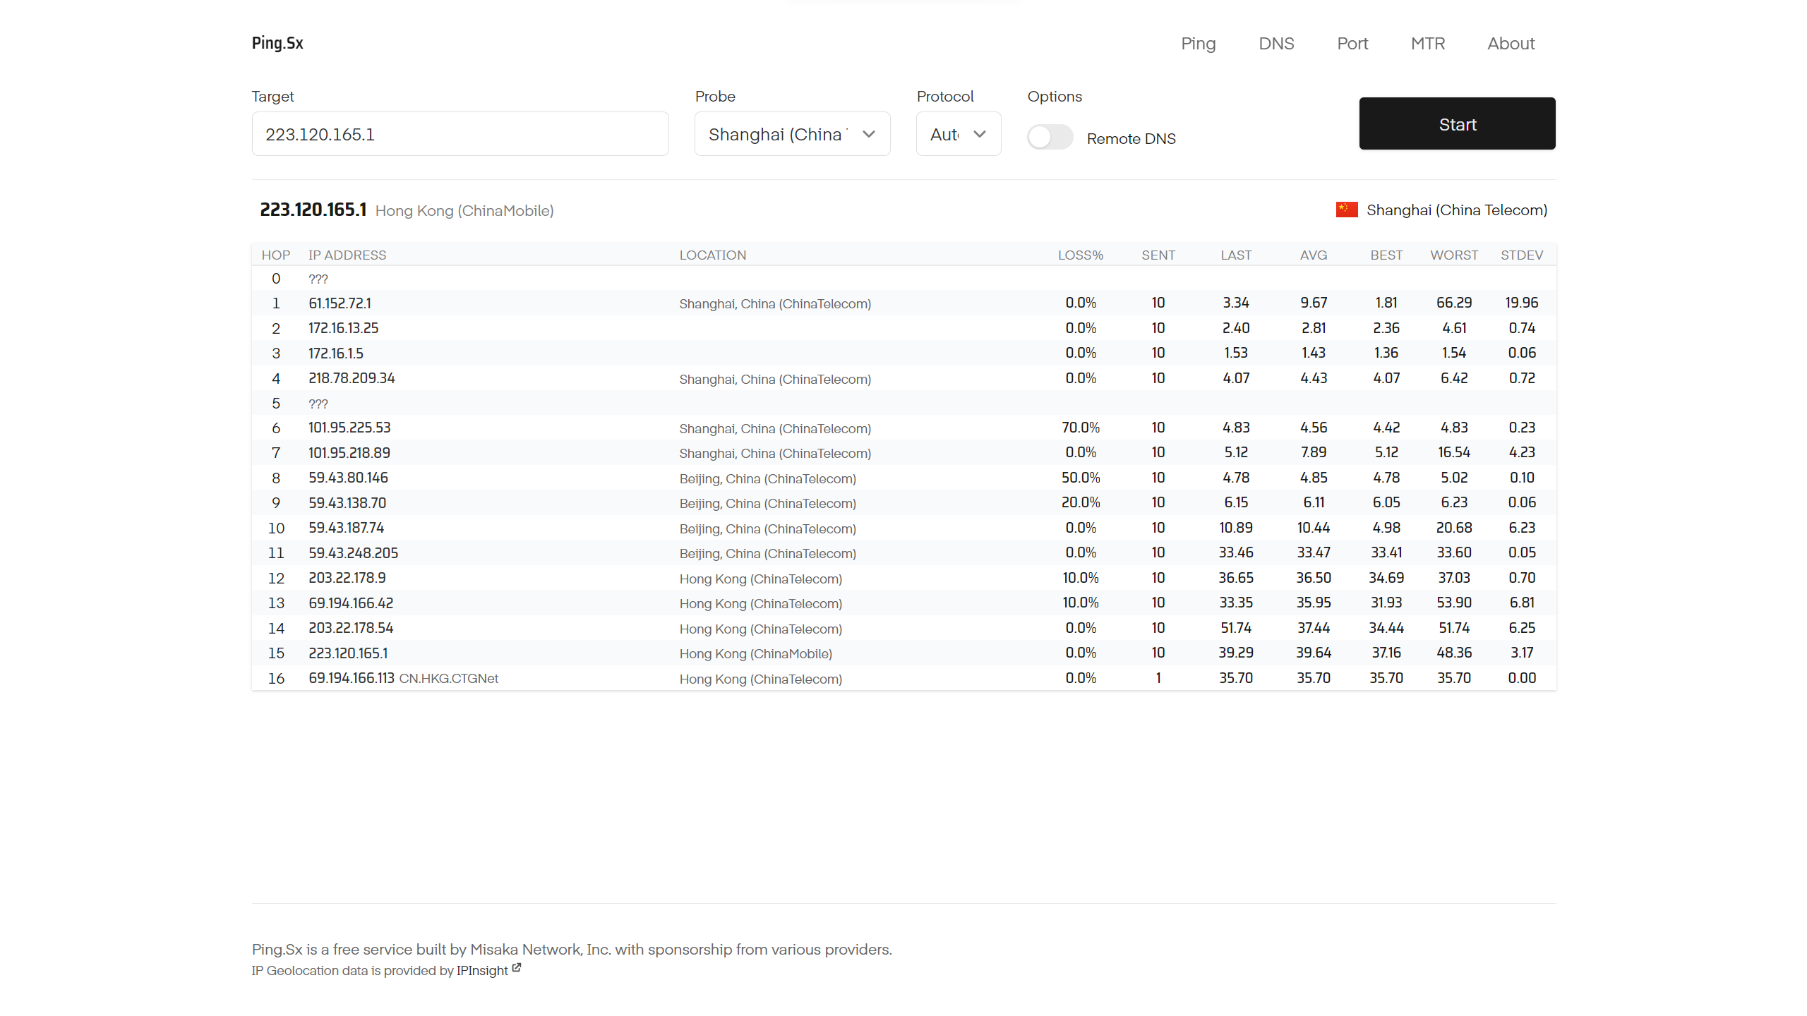Click the China flag icon
The height and width of the screenshot is (1016, 1807).
coord(1346,210)
